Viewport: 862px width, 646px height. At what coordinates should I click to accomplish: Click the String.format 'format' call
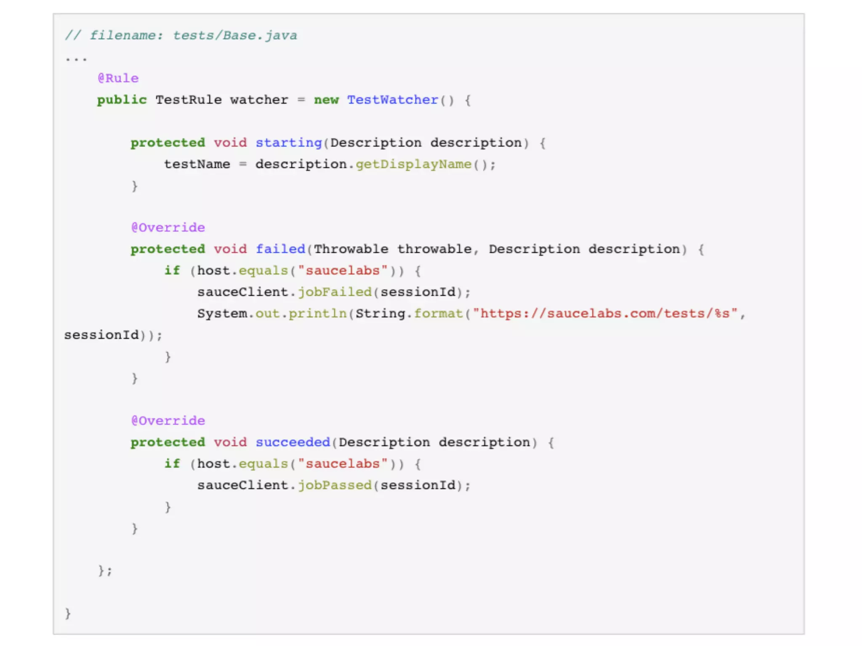pyautogui.click(x=438, y=313)
